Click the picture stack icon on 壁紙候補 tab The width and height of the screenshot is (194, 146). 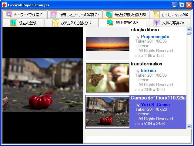point(110,22)
